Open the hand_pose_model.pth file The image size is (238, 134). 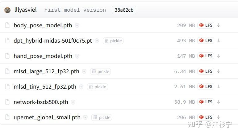point(43,56)
